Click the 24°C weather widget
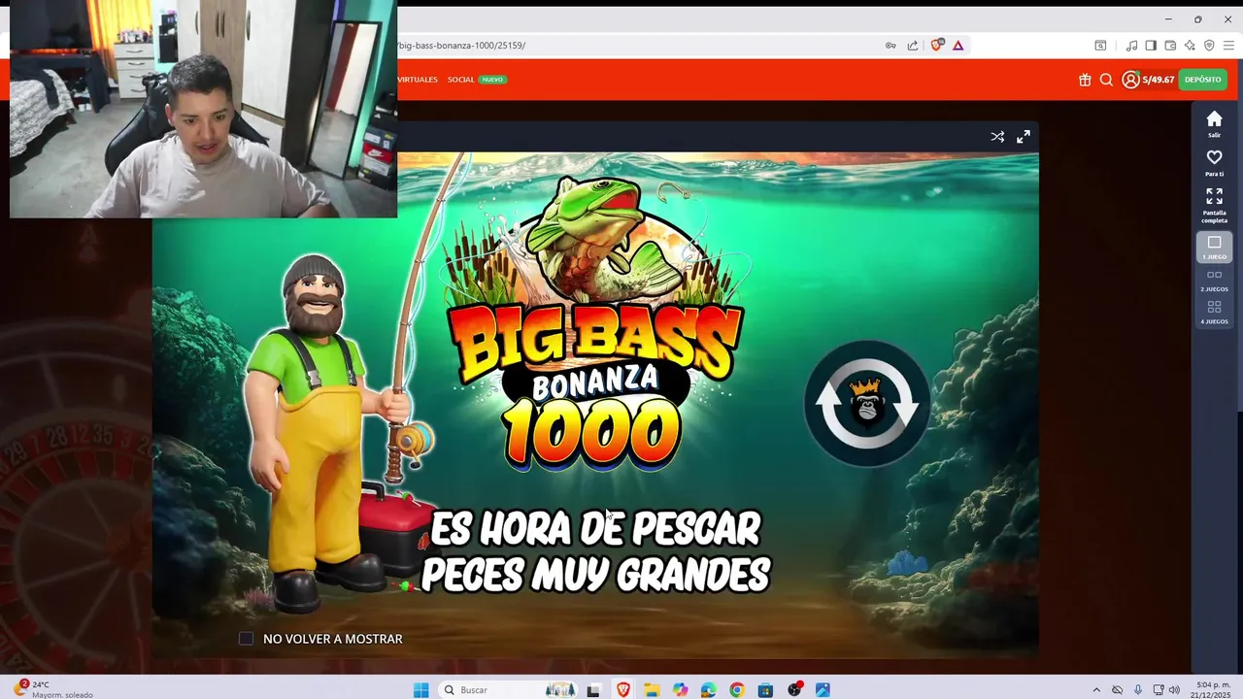The width and height of the screenshot is (1243, 699). click(x=53, y=689)
